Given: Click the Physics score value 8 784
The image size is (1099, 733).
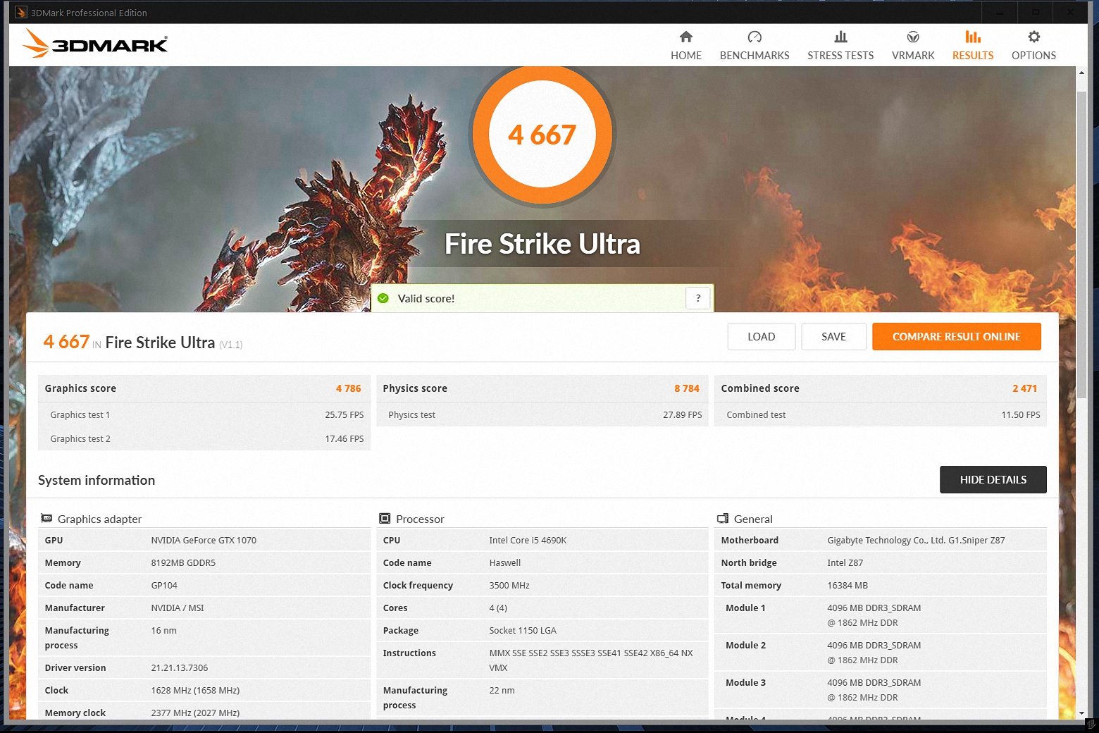Looking at the screenshot, I should click(x=686, y=388).
